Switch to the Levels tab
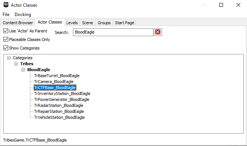The image size is (247, 146). point(72,23)
